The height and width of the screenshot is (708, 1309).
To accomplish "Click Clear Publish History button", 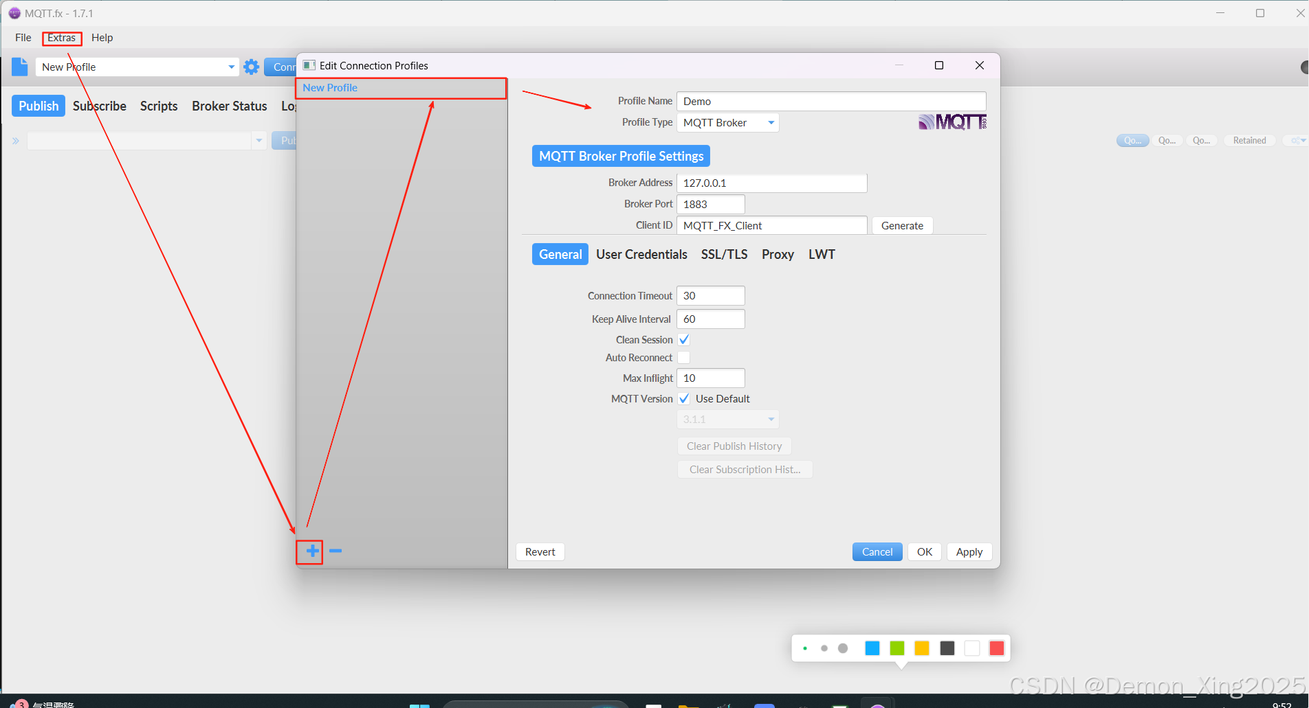I will click(x=734, y=446).
